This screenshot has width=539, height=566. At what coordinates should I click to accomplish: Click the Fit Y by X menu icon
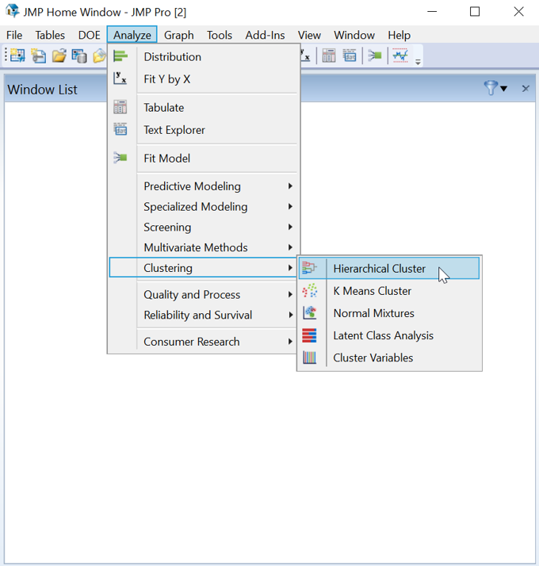pos(120,78)
